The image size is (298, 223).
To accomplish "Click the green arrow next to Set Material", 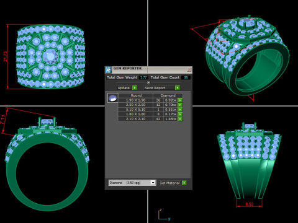I will point(184,183).
